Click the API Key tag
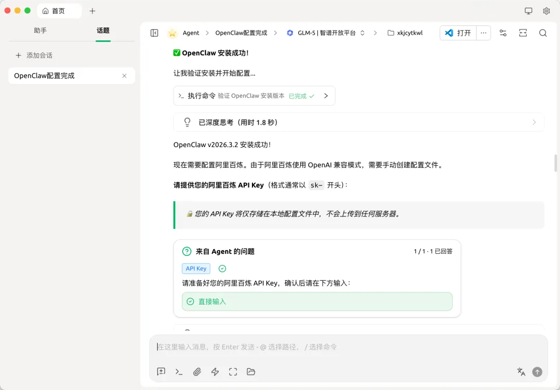Viewport: 560px width, 390px height. [196, 268]
